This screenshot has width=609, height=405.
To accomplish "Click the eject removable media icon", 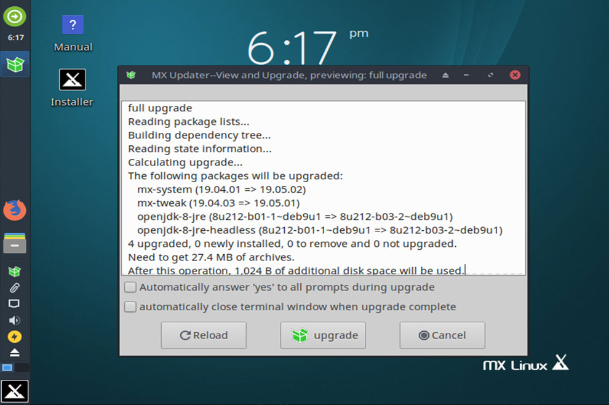I will point(14,353).
